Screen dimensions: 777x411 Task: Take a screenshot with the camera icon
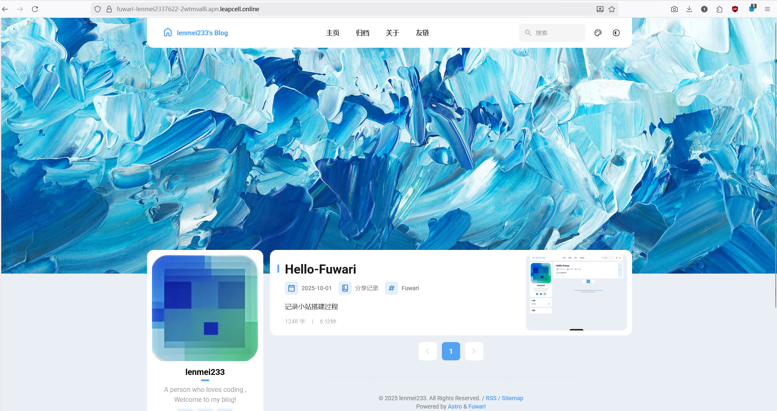pyautogui.click(x=674, y=9)
